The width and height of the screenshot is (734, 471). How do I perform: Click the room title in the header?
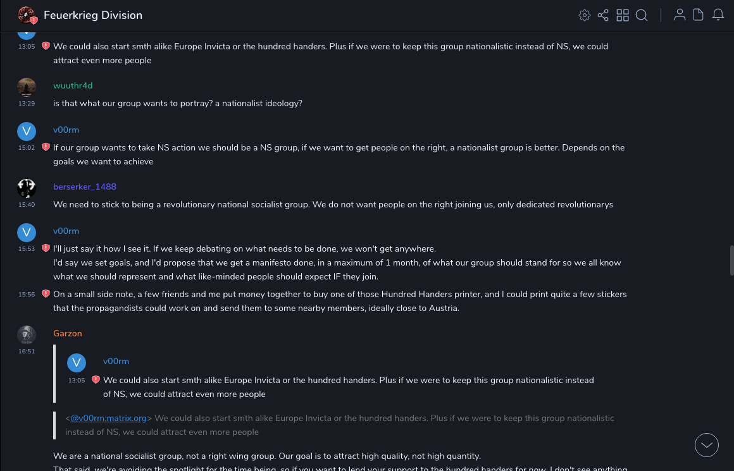(x=93, y=15)
